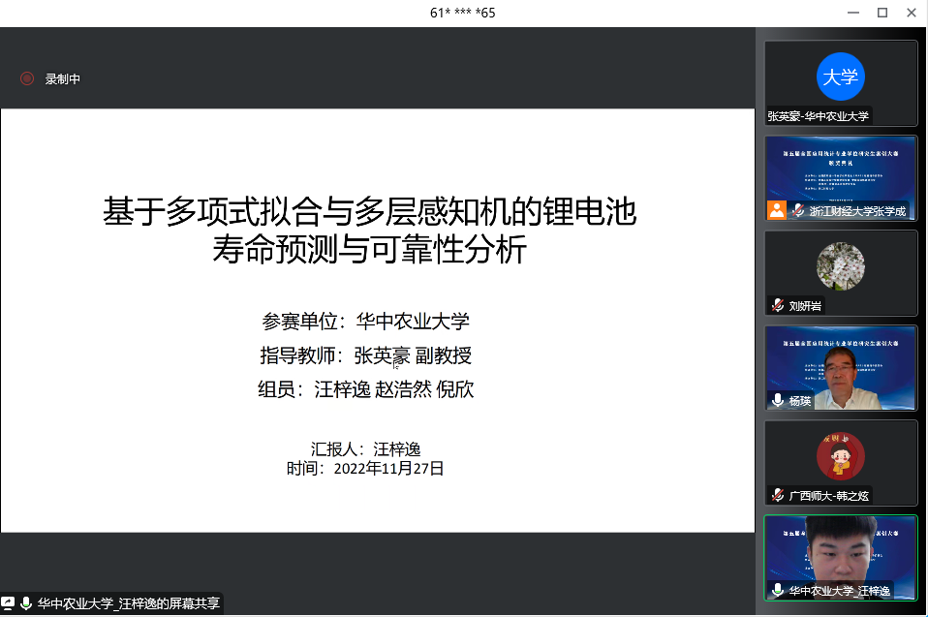Click muted microphone icon of 浙江财经大学张学成
Image resolution: width=928 pixels, height=617 pixels.
point(798,210)
